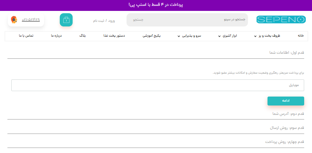Click the SEPENO logo
This screenshot has width=312, height=153.
[281, 19]
